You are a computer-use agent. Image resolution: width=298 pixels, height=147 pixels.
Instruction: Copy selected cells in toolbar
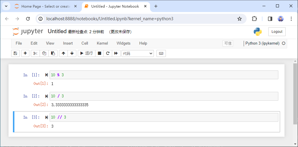(x=44, y=53)
